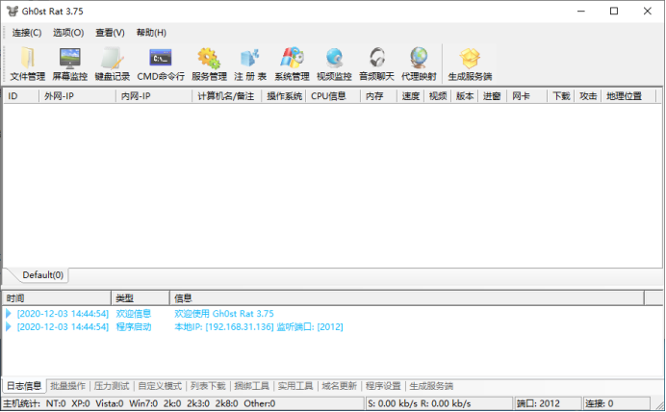Open the 连接(C) menu
Screen dimensions: 666x412
click(x=27, y=33)
